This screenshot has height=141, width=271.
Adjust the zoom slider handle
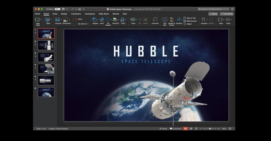click(210, 129)
